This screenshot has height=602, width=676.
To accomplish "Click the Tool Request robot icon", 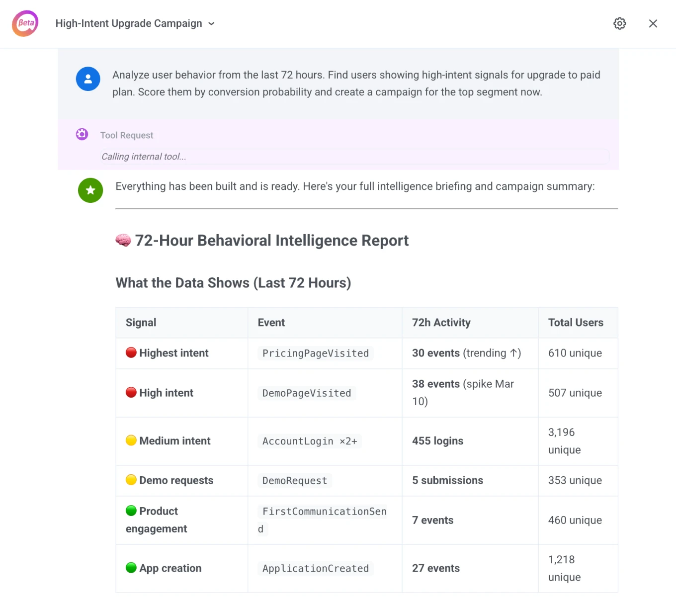I will [x=82, y=134].
